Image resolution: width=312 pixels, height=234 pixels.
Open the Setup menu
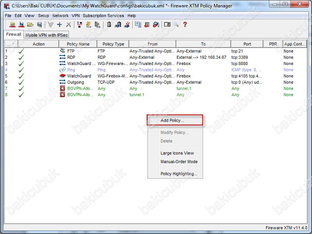pos(44,16)
